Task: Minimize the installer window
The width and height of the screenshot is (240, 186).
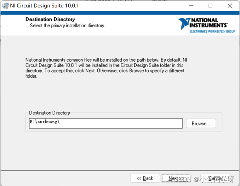Action: pos(191,6)
